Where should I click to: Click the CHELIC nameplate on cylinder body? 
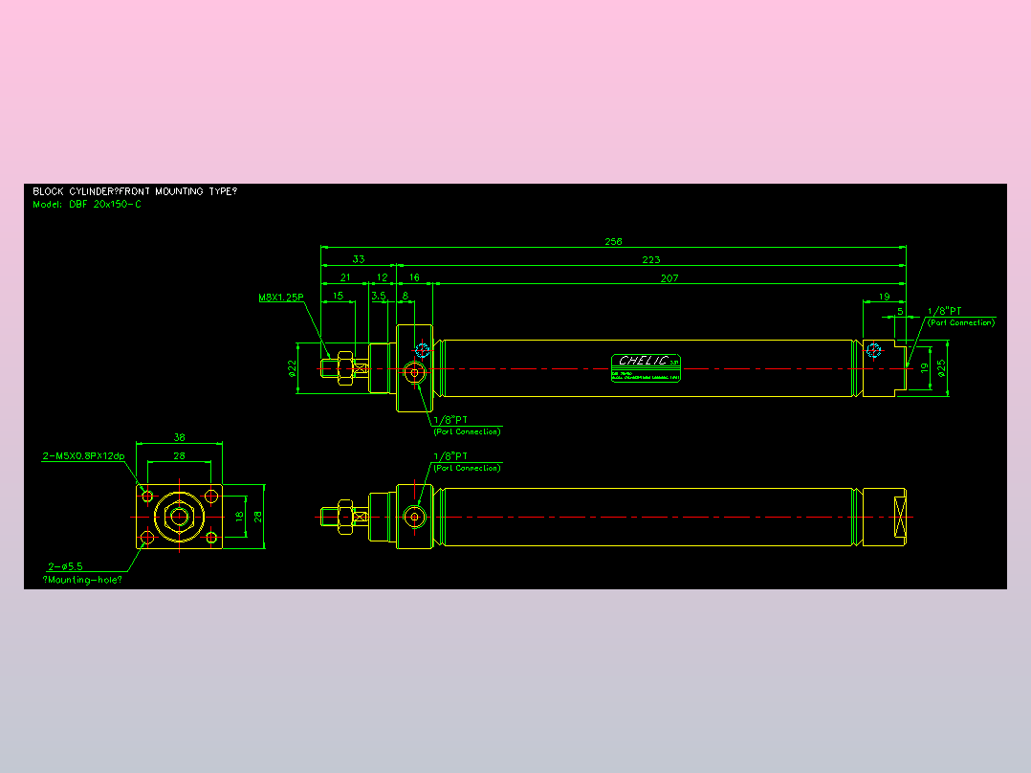(x=646, y=367)
